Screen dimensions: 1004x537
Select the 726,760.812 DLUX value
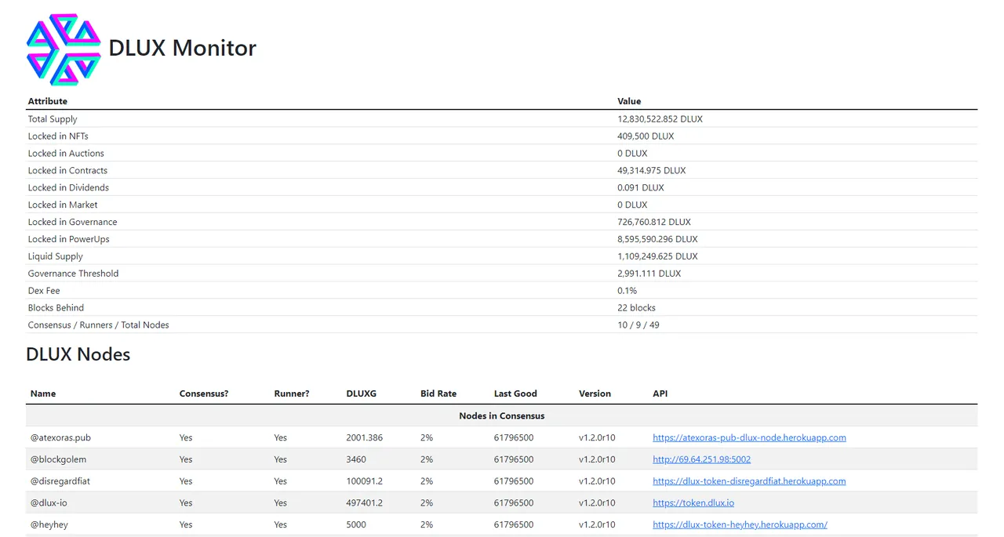(654, 223)
